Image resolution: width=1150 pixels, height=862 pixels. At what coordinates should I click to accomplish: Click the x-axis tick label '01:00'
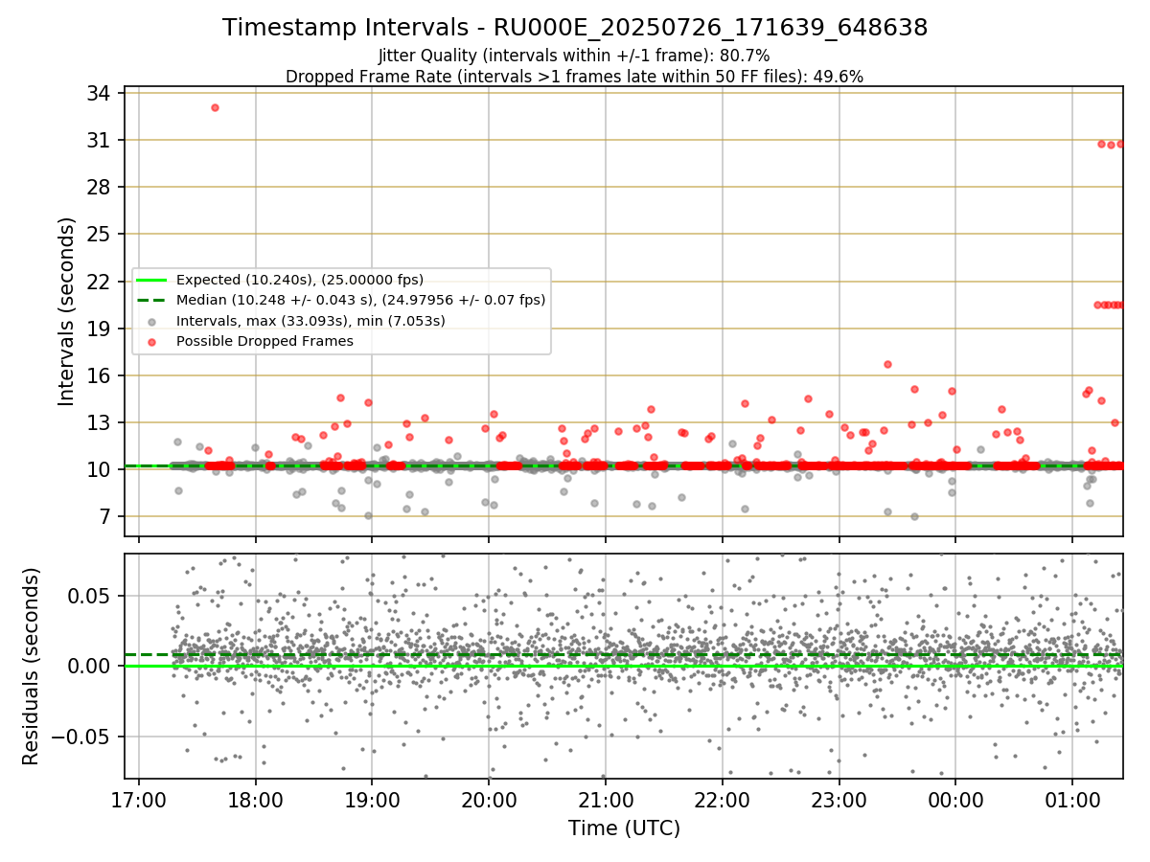(x=1071, y=799)
